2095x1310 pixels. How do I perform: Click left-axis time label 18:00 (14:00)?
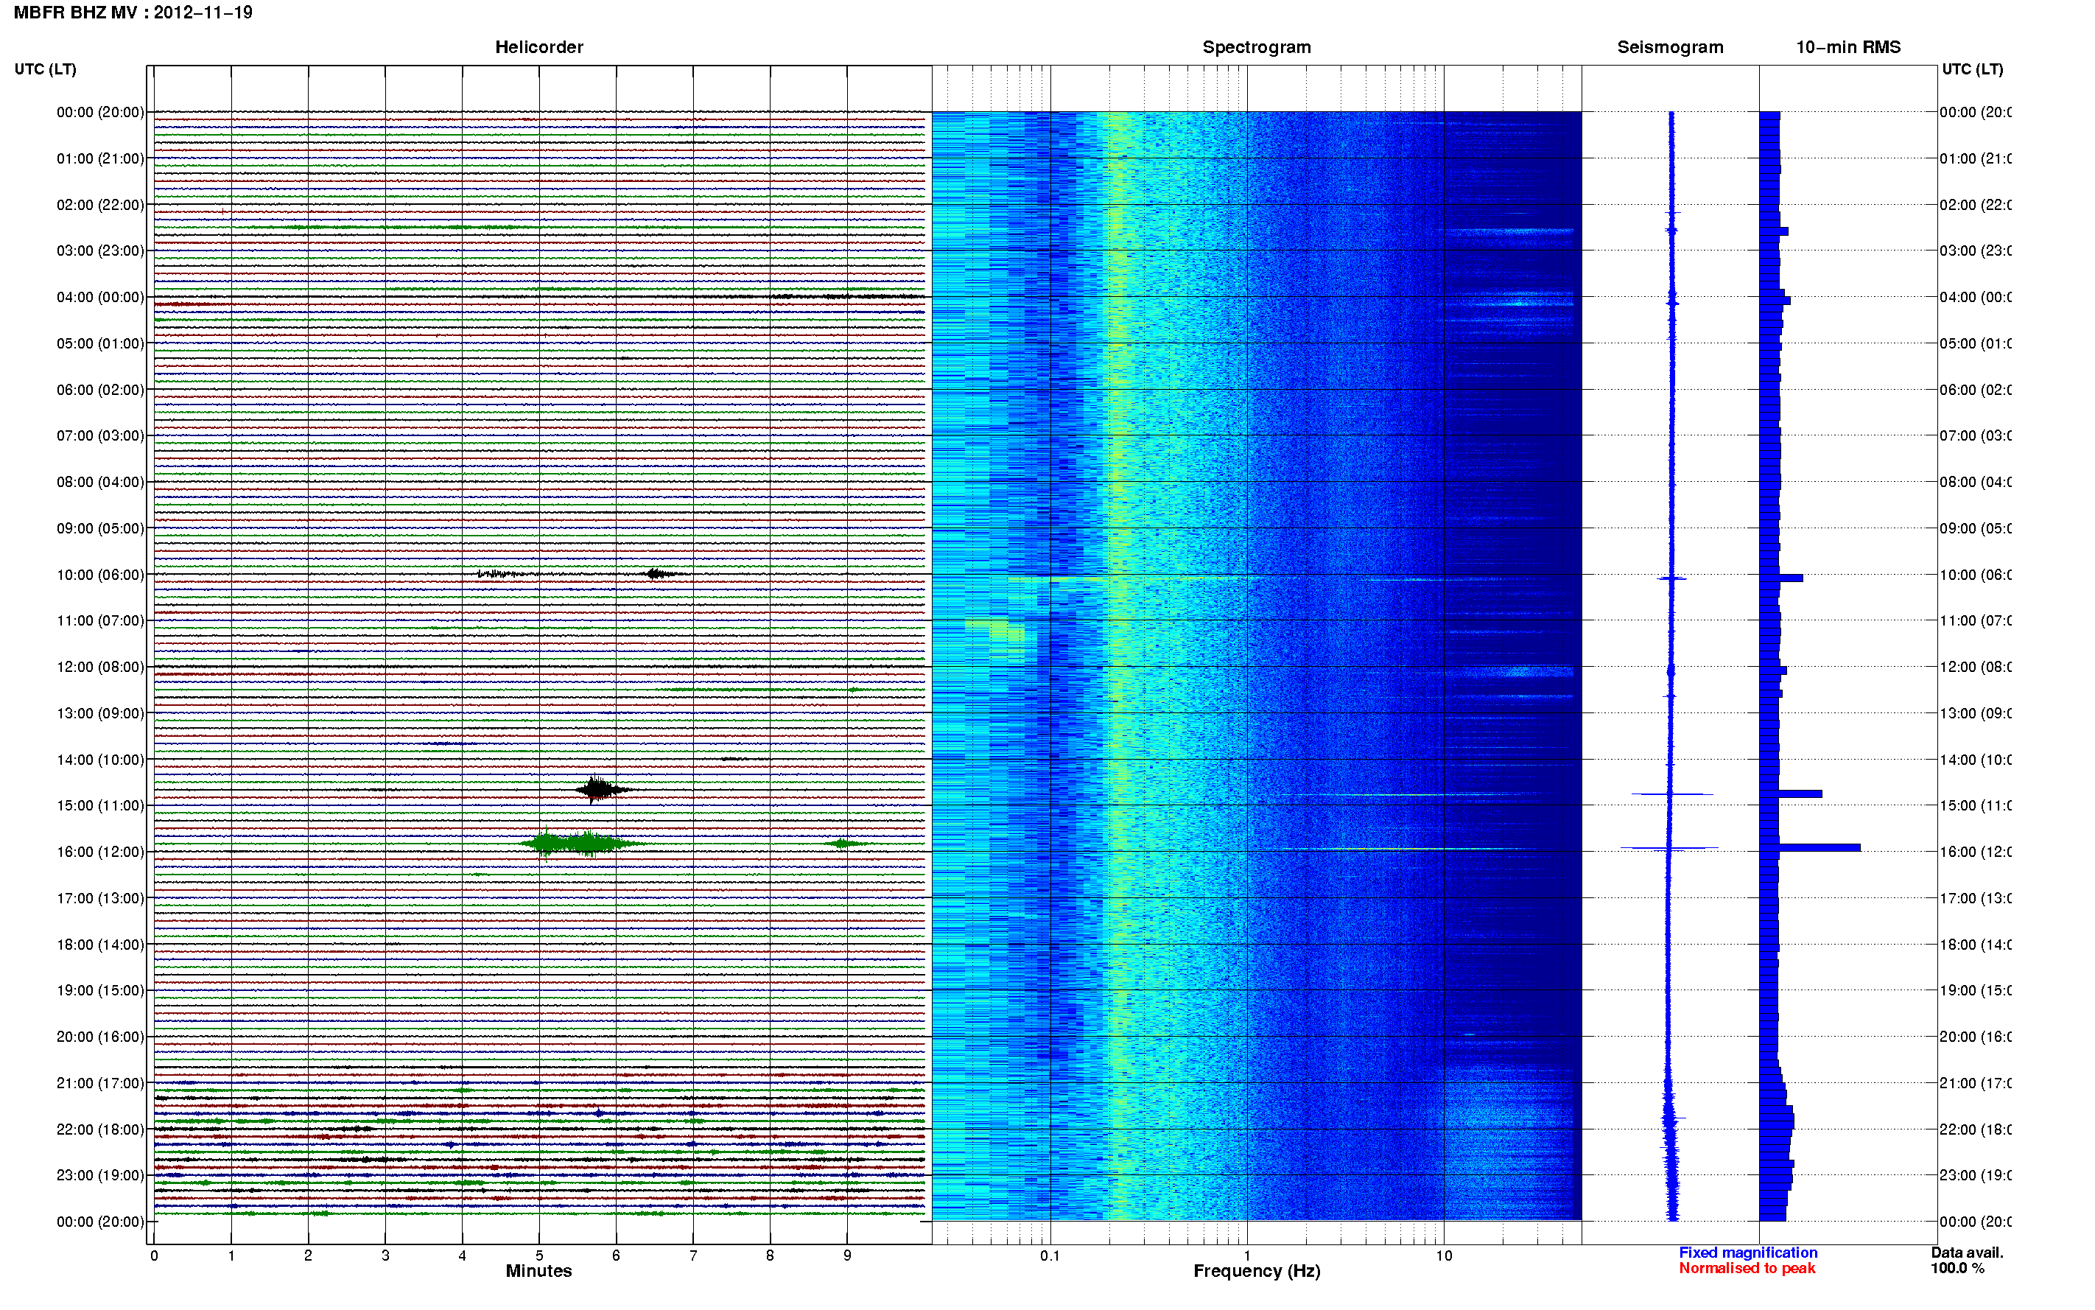click(100, 945)
